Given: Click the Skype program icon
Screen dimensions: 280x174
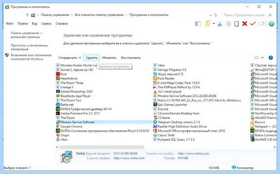Looking at the screenshot, I should pyautogui.click(x=155, y=74).
